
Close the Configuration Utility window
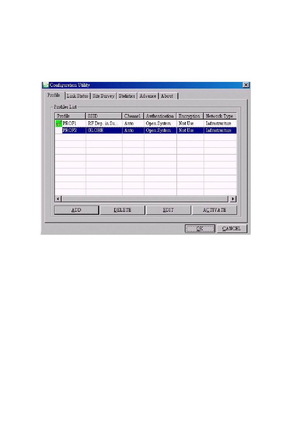click(246, 85)
